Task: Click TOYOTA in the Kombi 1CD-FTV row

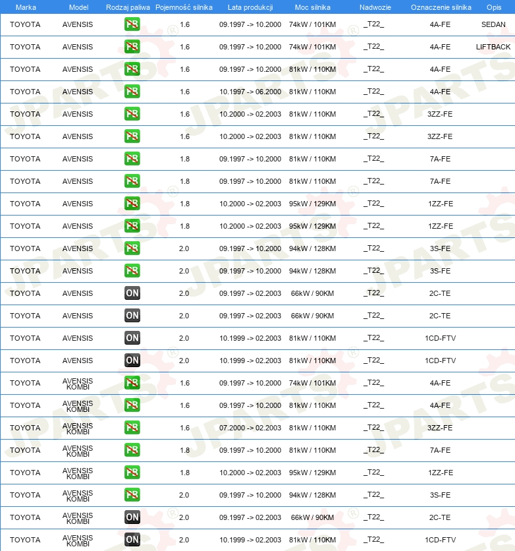Action: point(25,540)
